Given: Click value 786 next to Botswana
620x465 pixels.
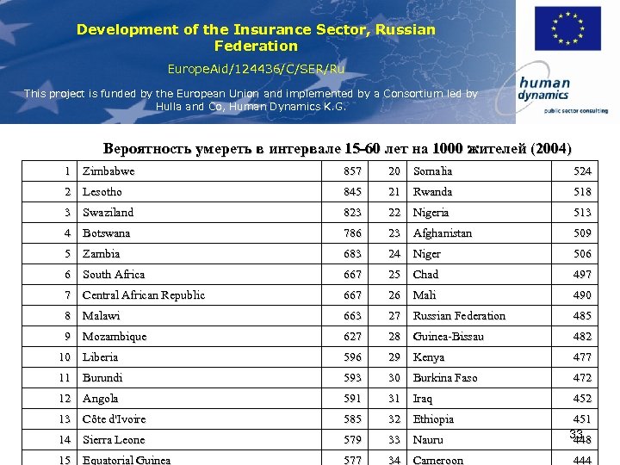Looking at the screenshot, I should [352, 232].
